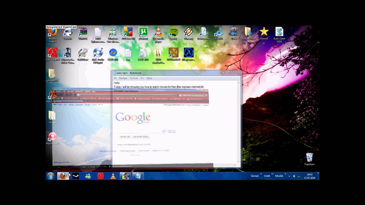Image resolution: width=365 pixels, height=205 pixels.
Task: Open the Hjelp menu in Notisblokk
Action: 149,78
